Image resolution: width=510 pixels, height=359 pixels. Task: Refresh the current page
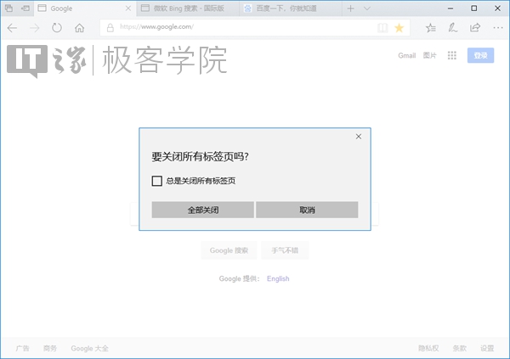tap(57, 28)
